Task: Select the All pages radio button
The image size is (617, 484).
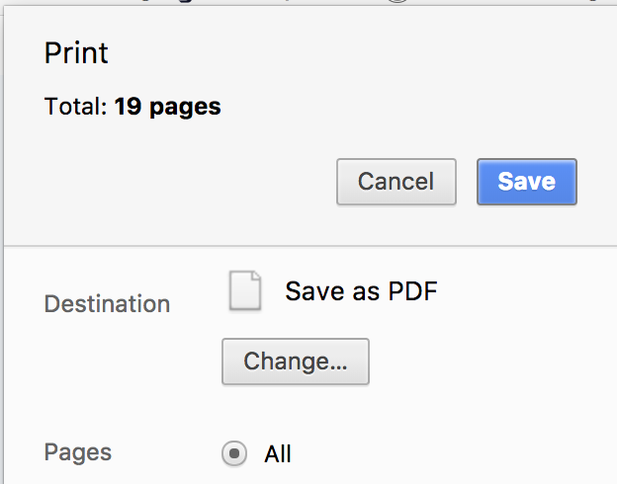Action: click(x=234, y=453)
